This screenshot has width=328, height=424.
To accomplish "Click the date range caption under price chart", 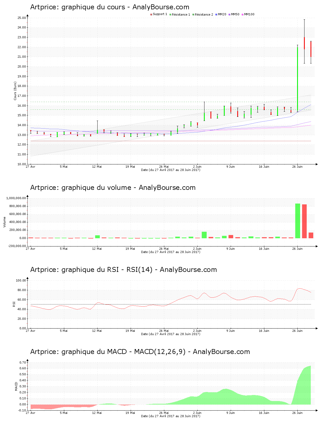I will [171, 170].
